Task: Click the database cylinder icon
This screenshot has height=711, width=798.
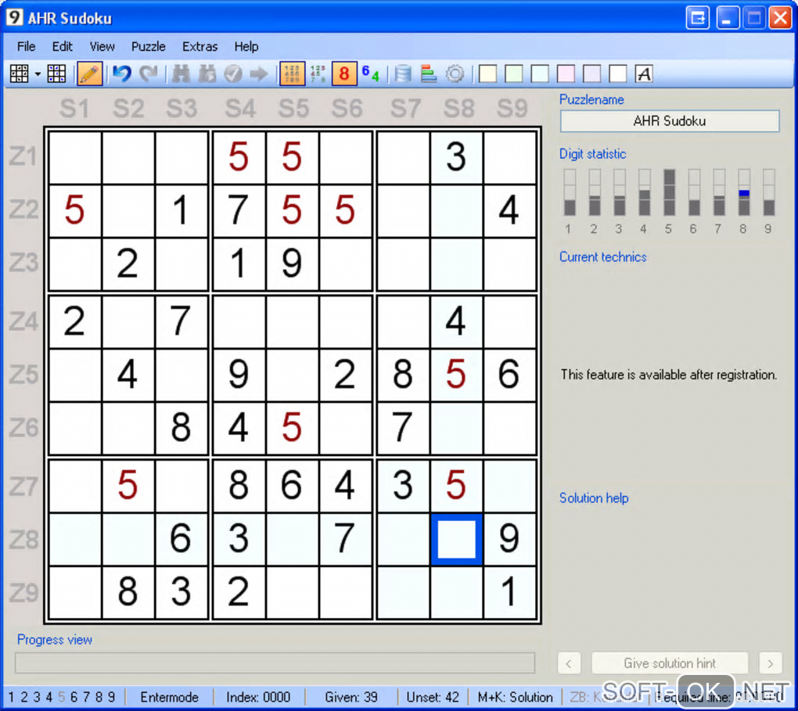Action: tap(403, 74)
